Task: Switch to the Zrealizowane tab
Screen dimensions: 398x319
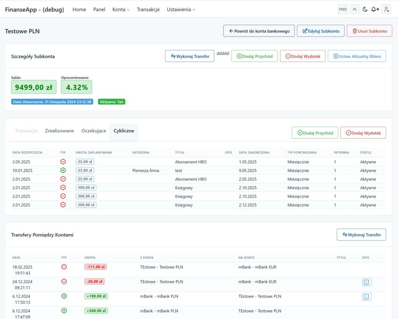Action: (x=59, y=131)
